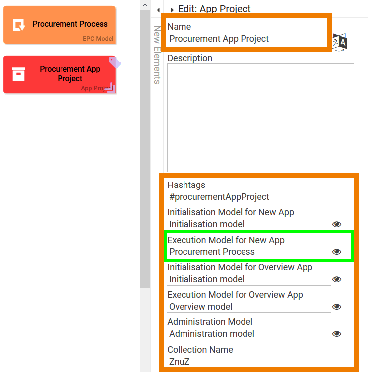The height and width of the screenshot is (372, 368).
Task: Select the Procurement App Project card
Action: [x=60, y=74]
